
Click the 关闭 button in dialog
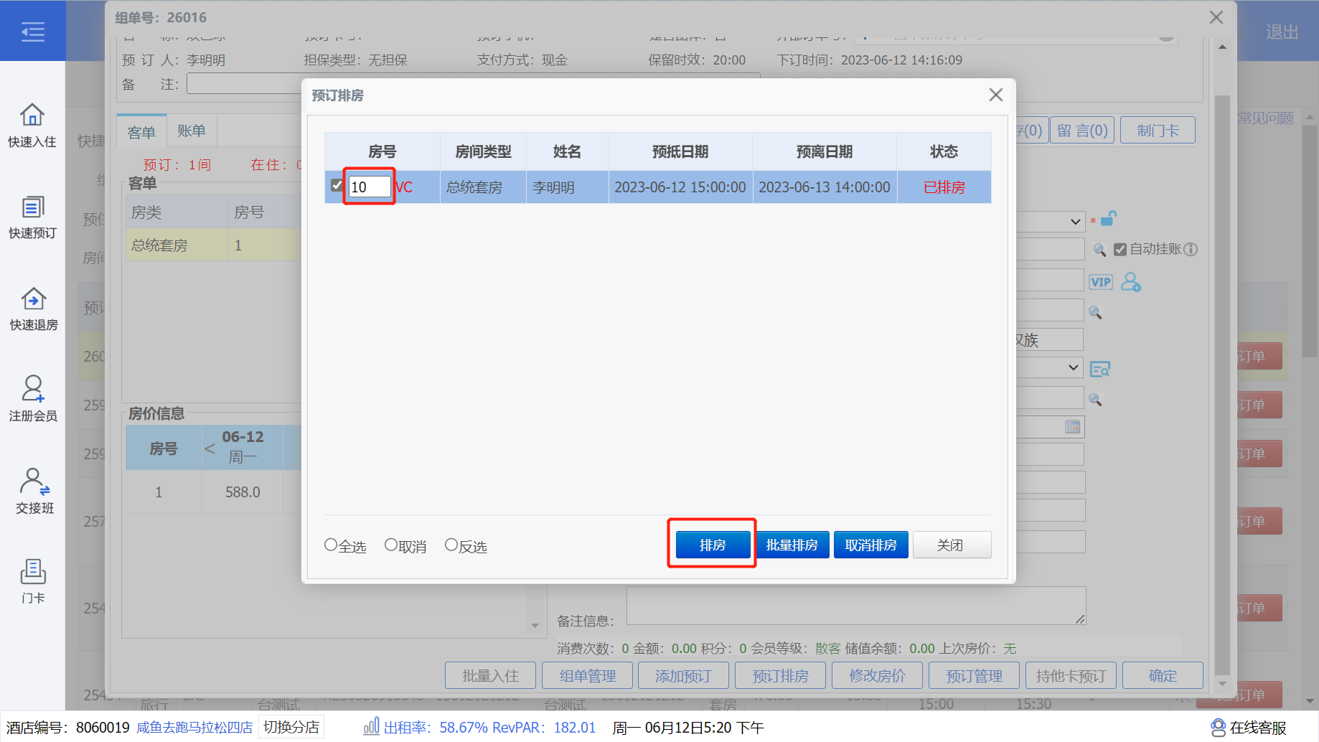point(952,545)
